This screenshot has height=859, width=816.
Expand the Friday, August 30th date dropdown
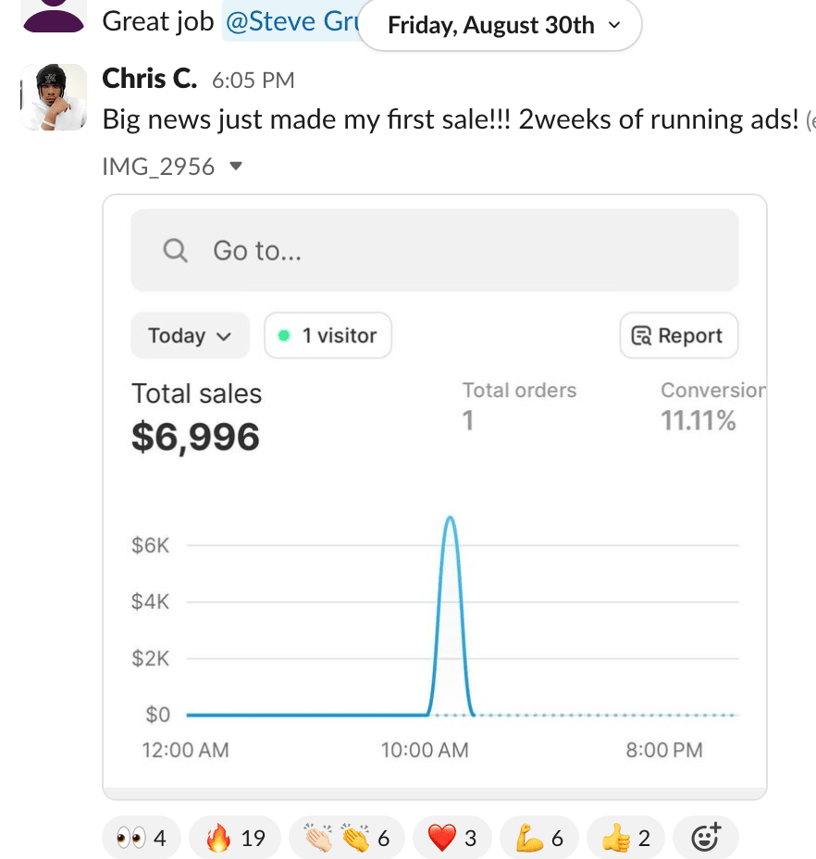click(x=500, y=25)
